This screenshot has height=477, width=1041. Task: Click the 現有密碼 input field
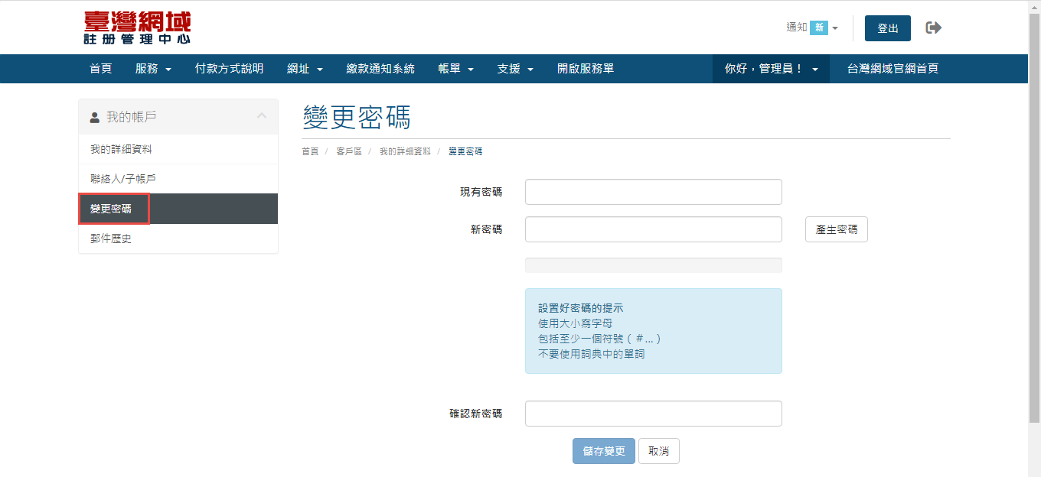click(653, 192)
